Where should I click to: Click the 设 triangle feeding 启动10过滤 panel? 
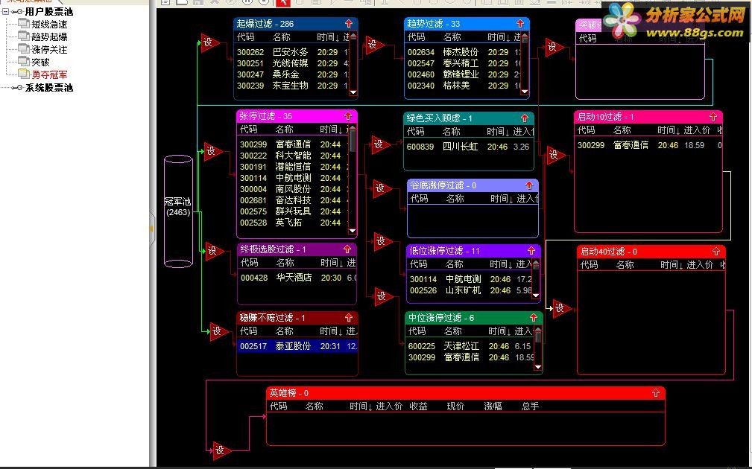(x=555, y=155)
